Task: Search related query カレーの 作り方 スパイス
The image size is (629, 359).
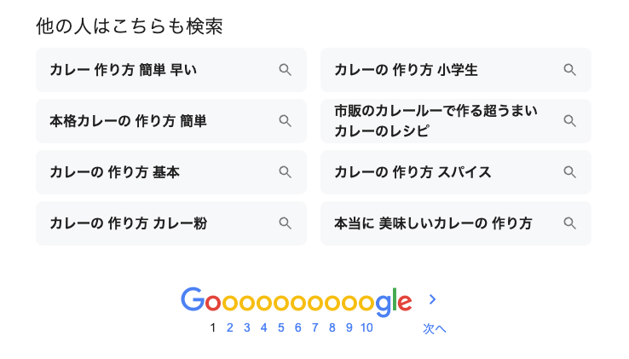Action: coord(413,172)
